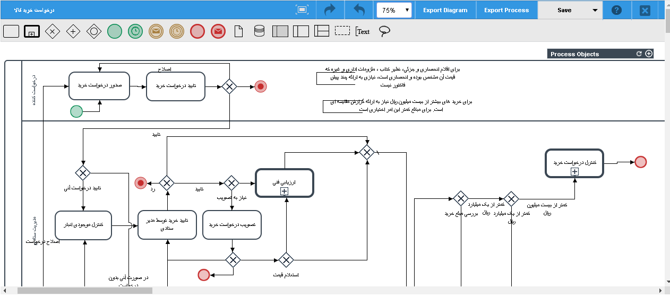Open the Save dropdown arrow

[594, 10]
